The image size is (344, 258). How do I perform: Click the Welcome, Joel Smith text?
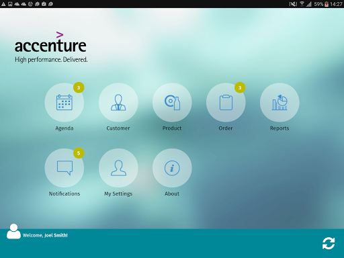pyautogui.click(x=45, y=235)
